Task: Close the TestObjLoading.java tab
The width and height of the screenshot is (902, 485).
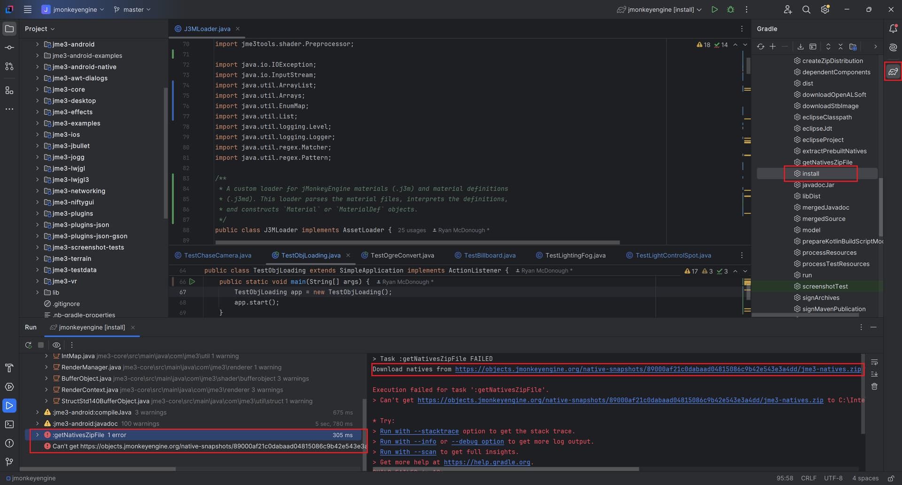Action: pos(348,255)
